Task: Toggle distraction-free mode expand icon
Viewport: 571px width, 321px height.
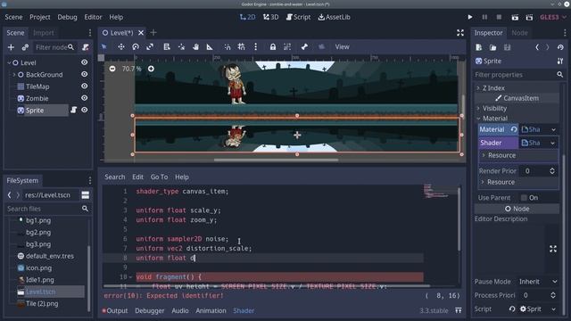Action: click(x=460, y=33)
